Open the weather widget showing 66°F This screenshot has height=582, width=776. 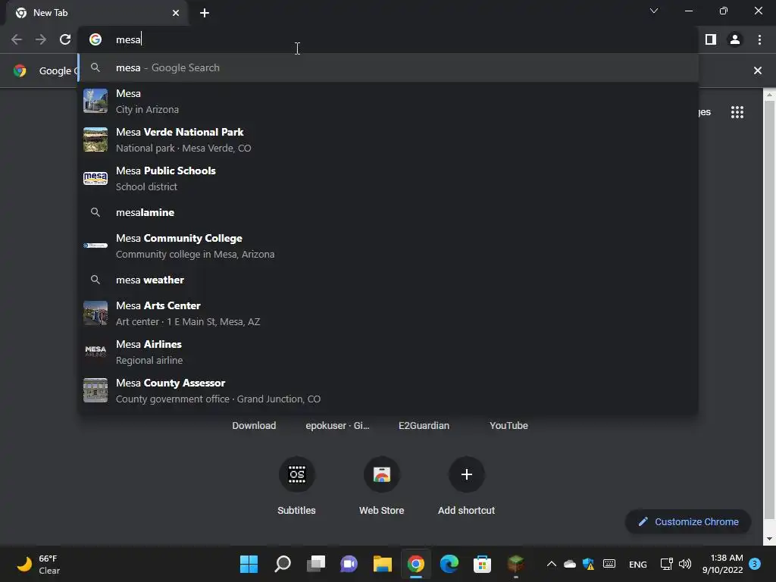pyautogui.click(x=39, y=564)
